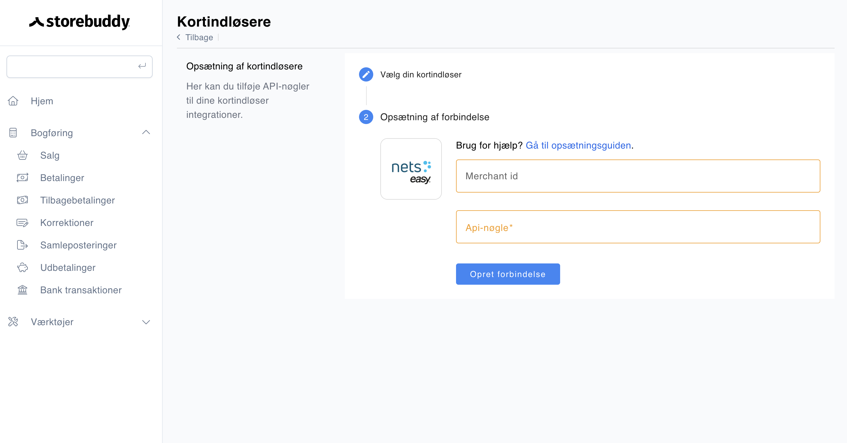Image resolution: width=847 pixels, height=443 pixels.
Task: Click the Hjem house icon
Action: [13, 101]
